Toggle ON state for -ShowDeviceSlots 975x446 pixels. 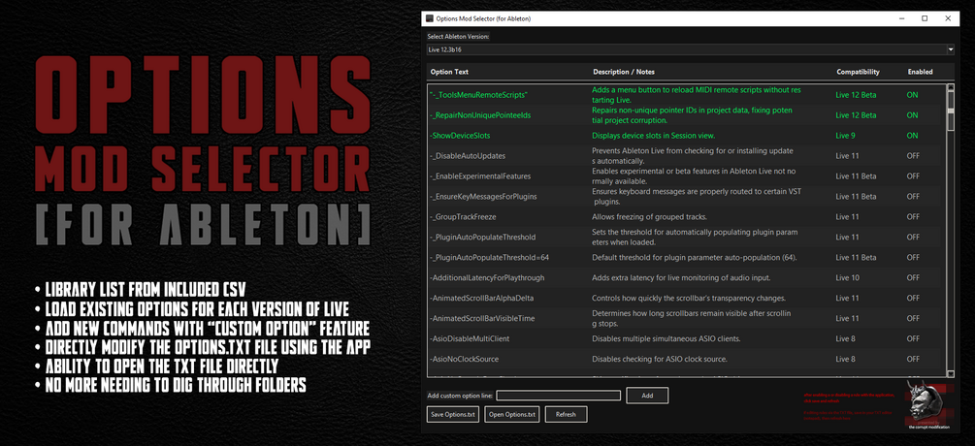pos(912,136)
